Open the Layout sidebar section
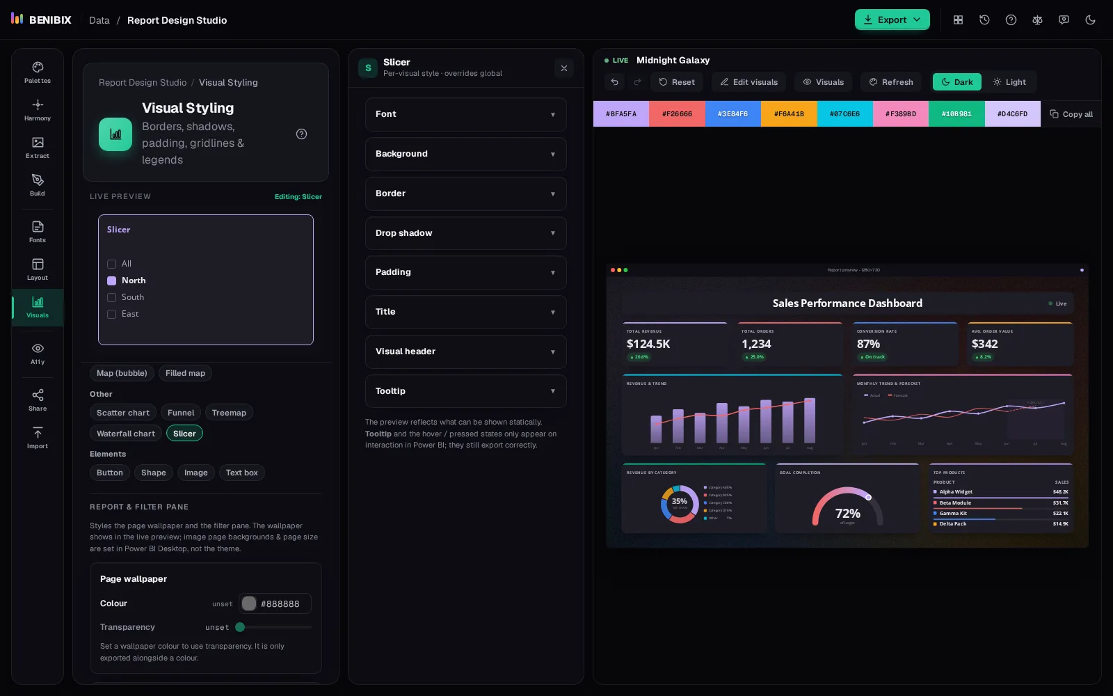 pyautogui.click(x=38, y=269)
